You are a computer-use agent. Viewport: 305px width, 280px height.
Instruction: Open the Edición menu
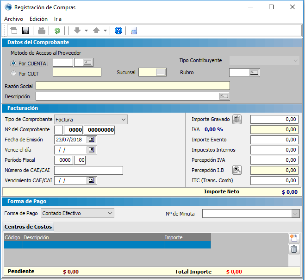pyautogui.click(x=38, y=19)
